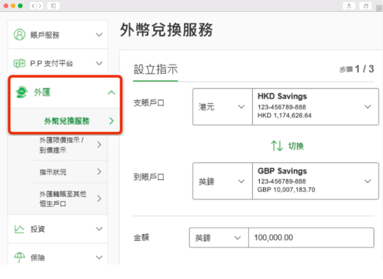Open the GBP Savings account dropdown

tap(316, 181)
